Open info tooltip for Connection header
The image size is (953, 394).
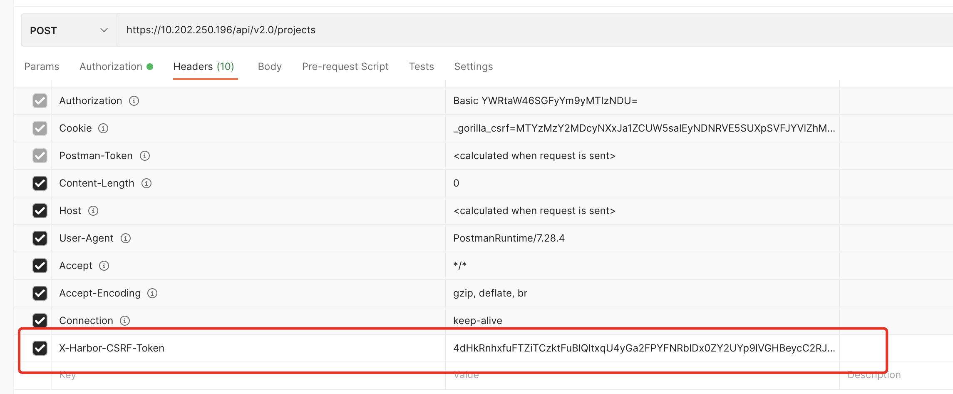pyautogui.click(x=124, y=321)
